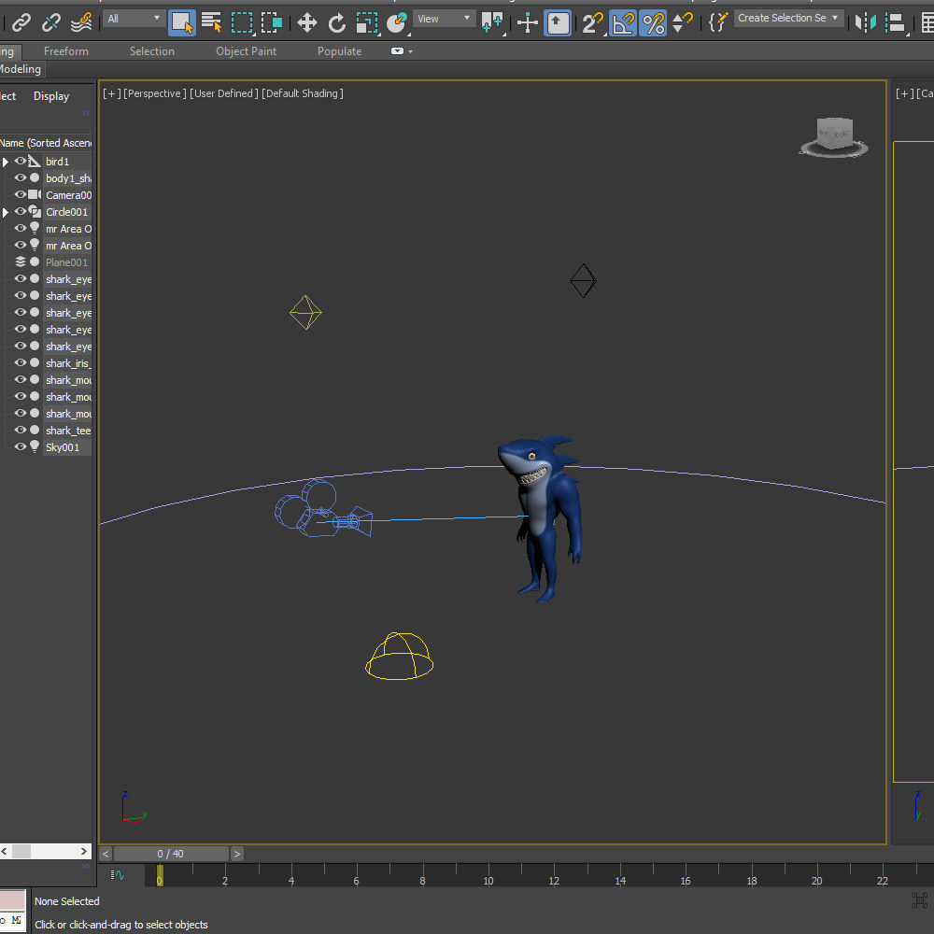Open View reference coordinate dropdown
This screenshot has width=934, height=934.
[444, 19]
